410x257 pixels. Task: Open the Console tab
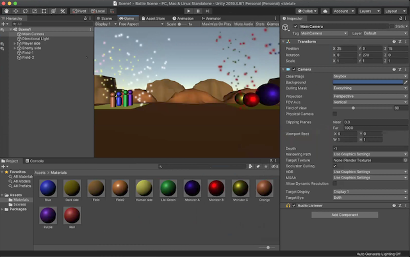point(37,160)
